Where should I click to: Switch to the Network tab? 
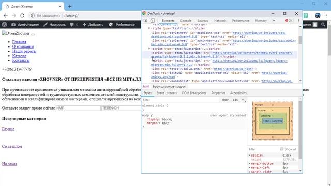click(220, 21)
